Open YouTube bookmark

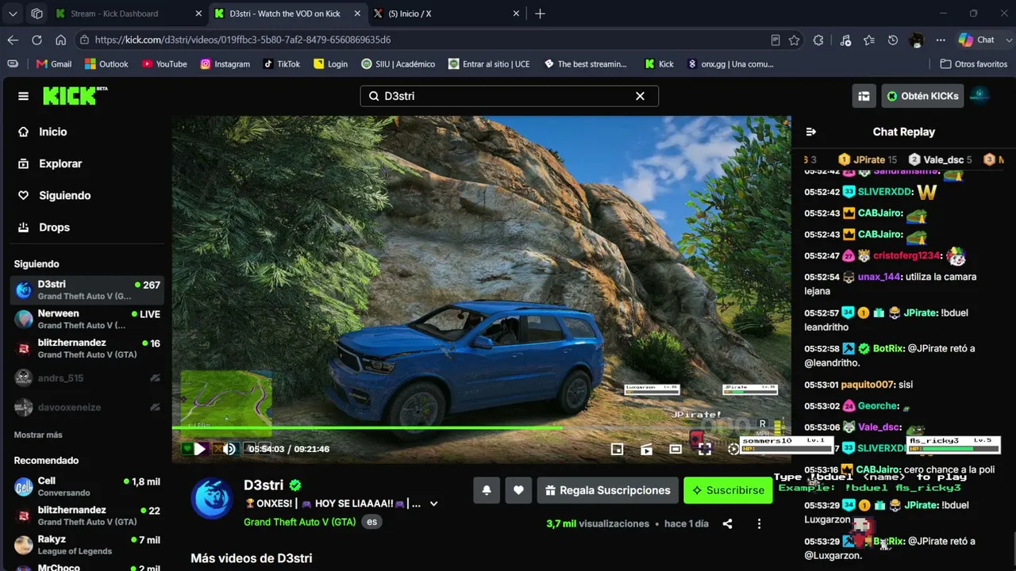click(x=164, y=64)
